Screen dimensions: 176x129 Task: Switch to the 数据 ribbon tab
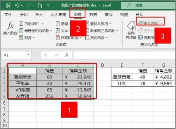click(93, 15)
